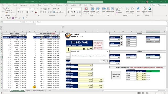Click the font color A icon
168x94 pixels.
click(x=36, y=12)
